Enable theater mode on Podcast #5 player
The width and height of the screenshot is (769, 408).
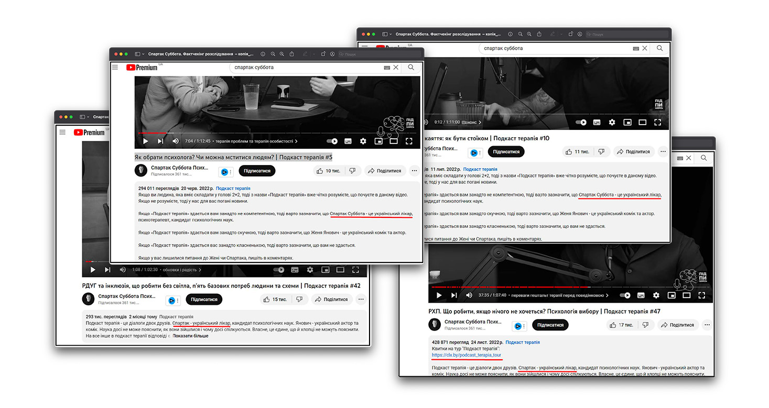[x=393, y=141]
